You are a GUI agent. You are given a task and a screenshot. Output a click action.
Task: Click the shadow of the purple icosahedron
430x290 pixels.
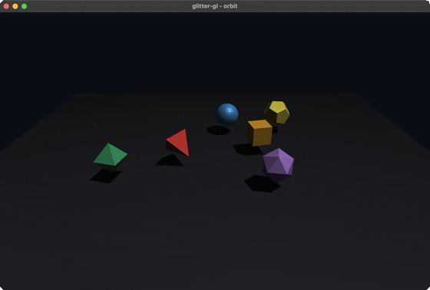262,183
